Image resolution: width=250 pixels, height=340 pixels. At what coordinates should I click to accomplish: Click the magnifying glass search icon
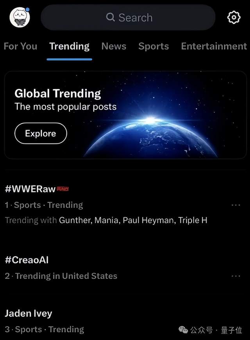[x=111, y=17]
